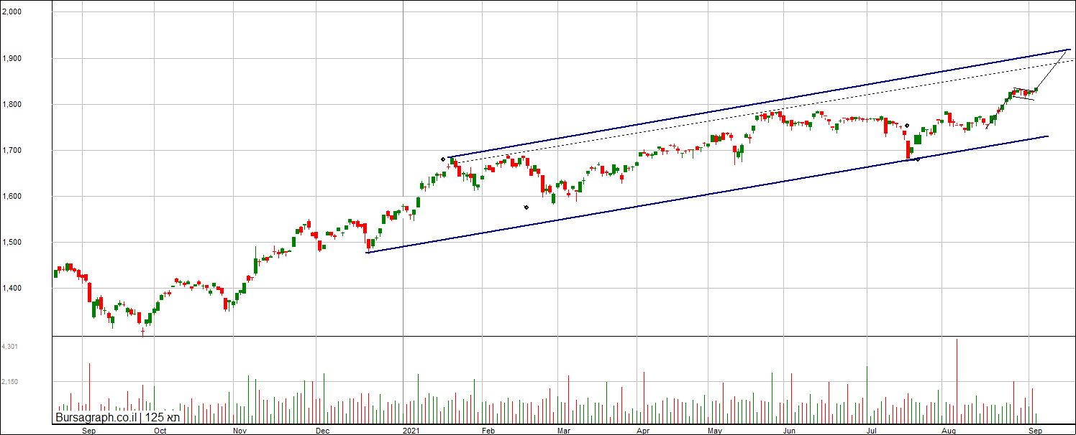Viewport: 1076px width, 435px height.
Task: Click the diamond marker above the mid-July candles
Action: (907, 126)
